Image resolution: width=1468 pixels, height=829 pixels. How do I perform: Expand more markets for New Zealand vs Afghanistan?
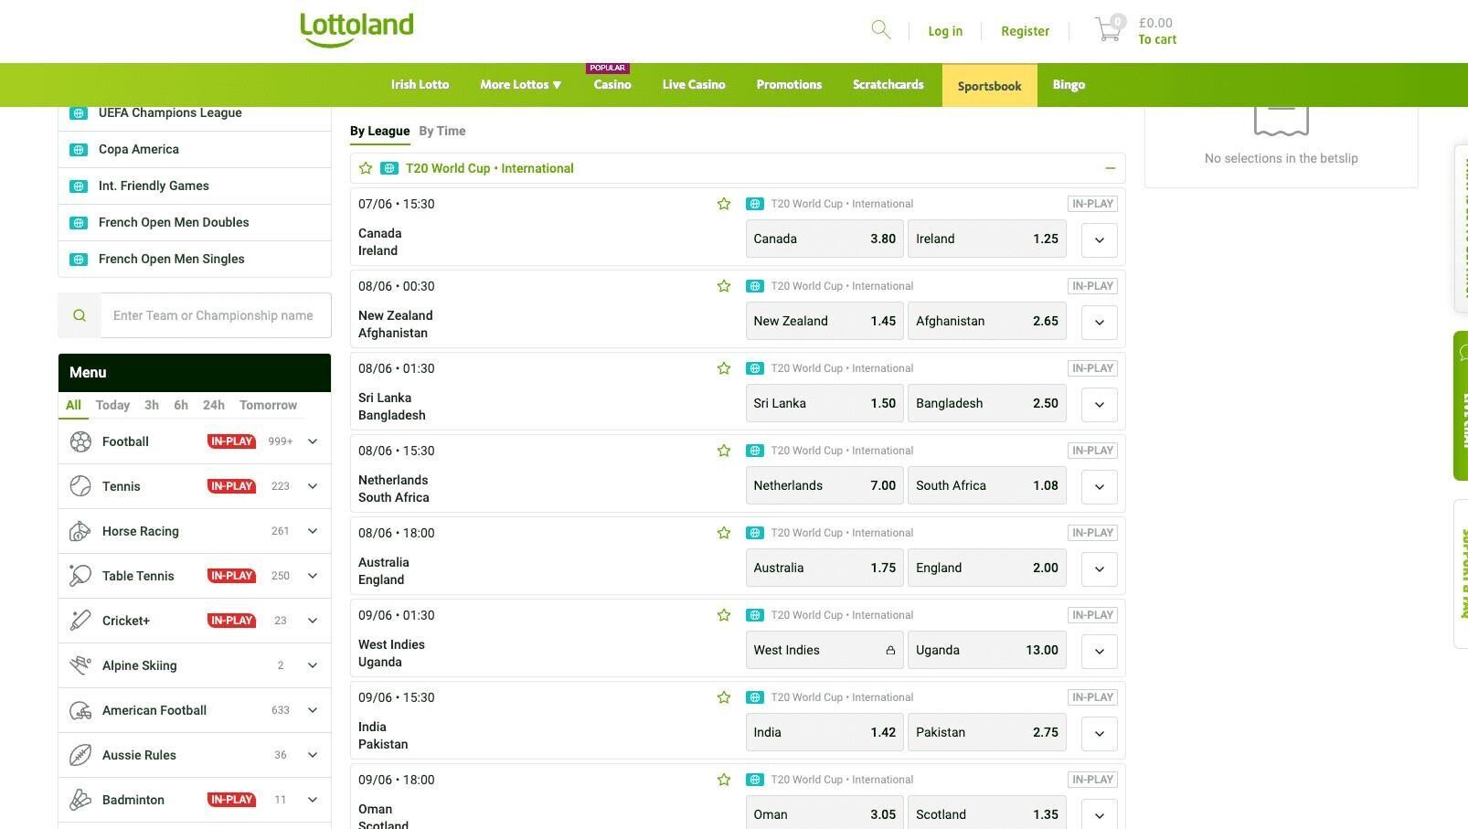pos(1100,322)
